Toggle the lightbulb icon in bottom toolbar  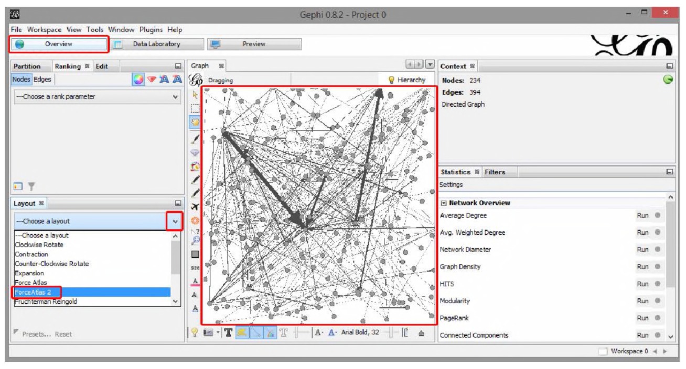[x=194, y=332]
